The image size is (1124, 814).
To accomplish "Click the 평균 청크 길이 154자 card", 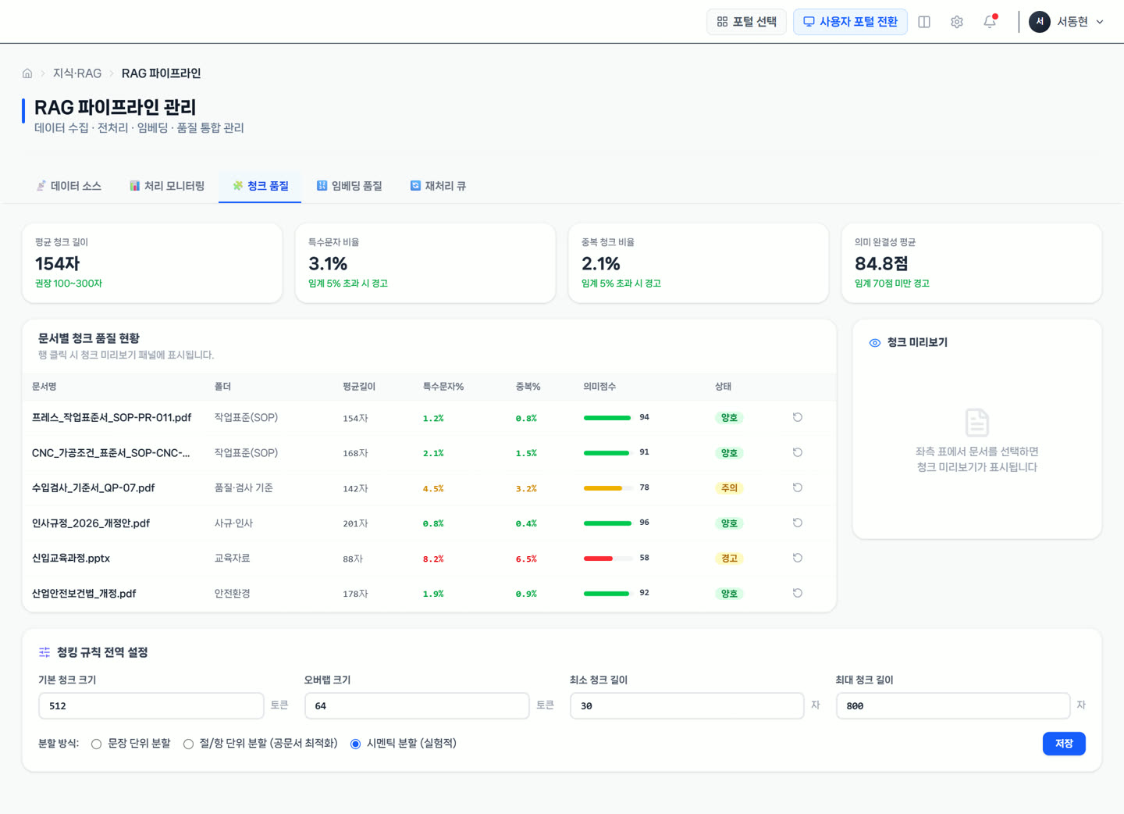I will 152,263.
